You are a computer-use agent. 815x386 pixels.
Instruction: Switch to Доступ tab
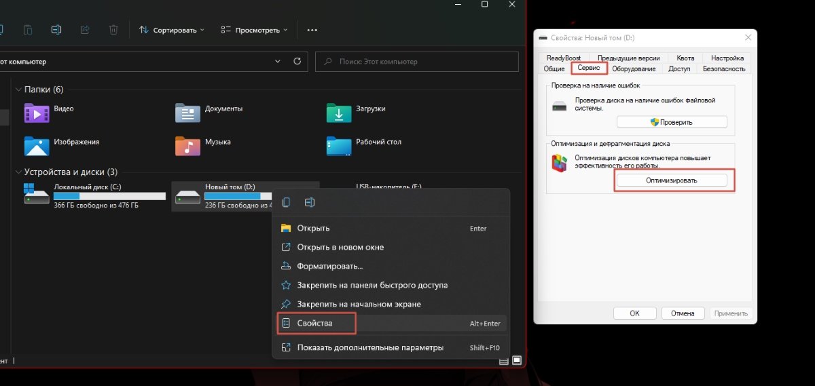click(x=679, y=69)
